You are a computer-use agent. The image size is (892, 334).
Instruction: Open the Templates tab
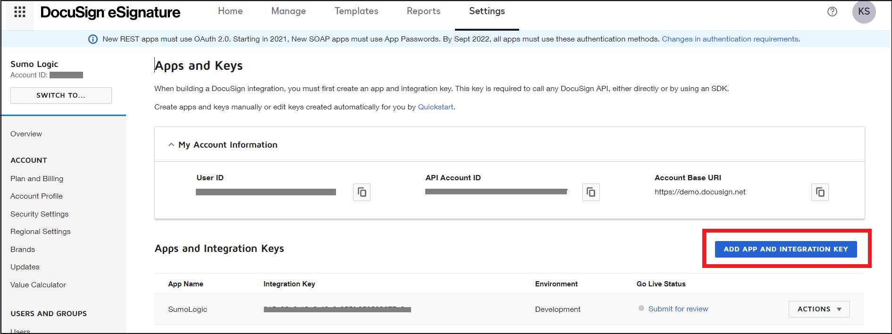[x=356, y=11]
